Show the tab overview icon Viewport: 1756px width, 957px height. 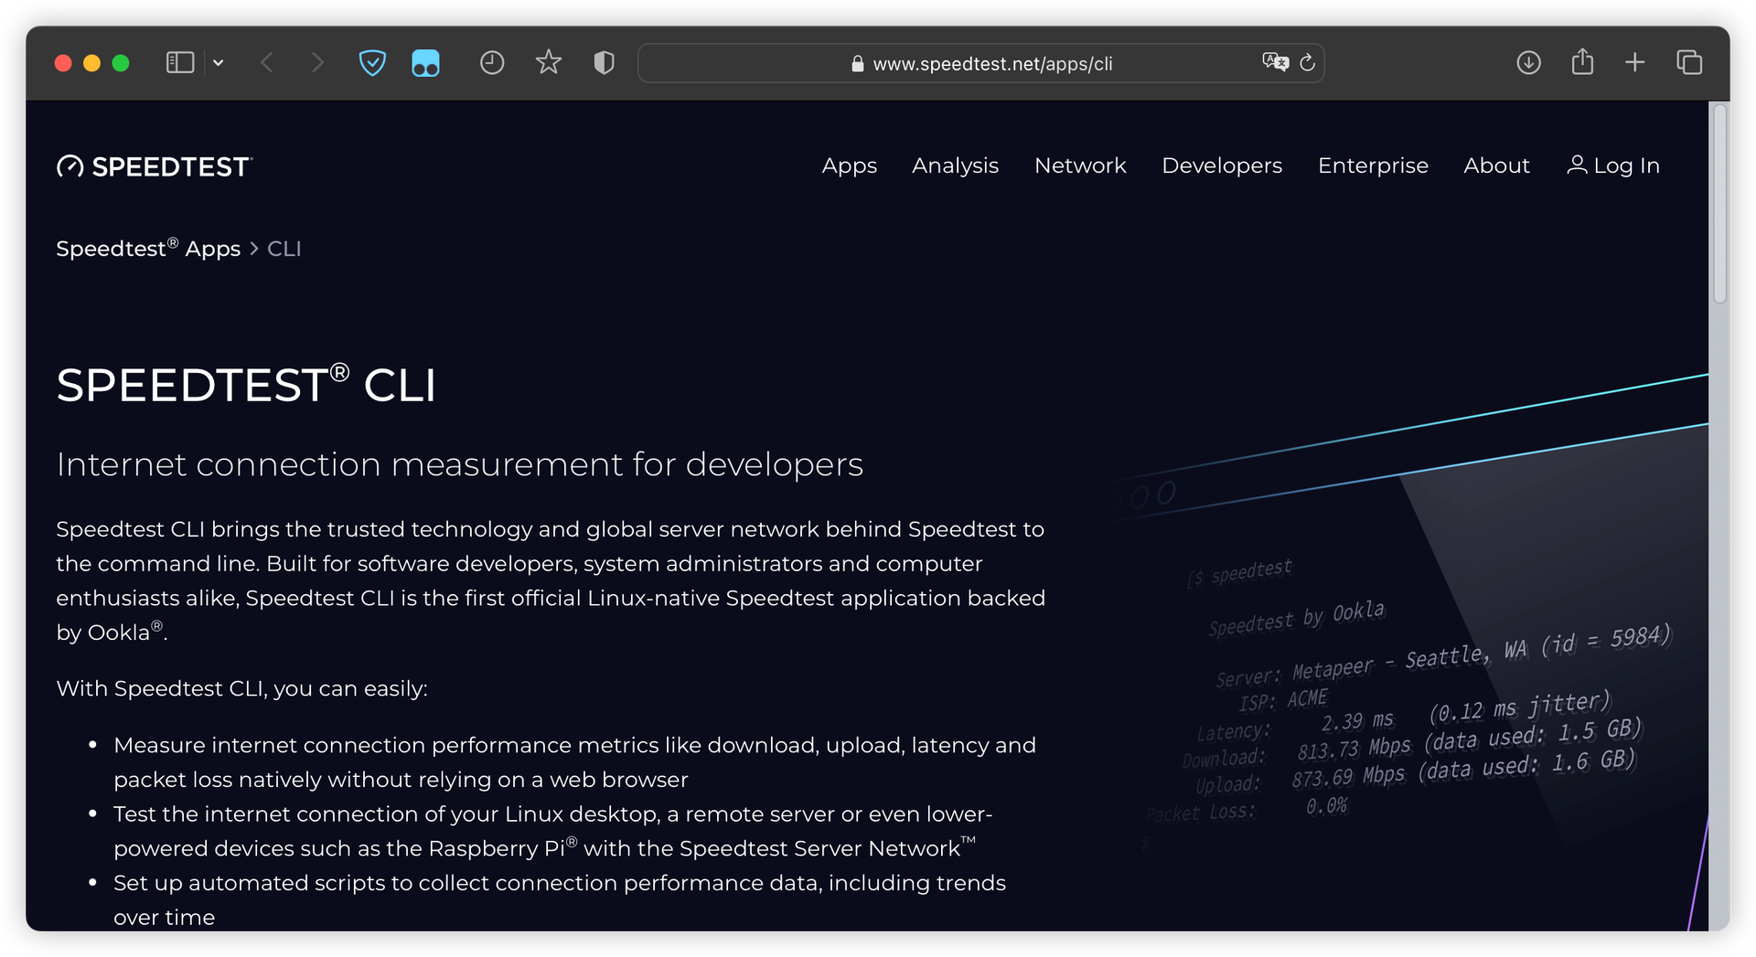tap(1689, 63)
